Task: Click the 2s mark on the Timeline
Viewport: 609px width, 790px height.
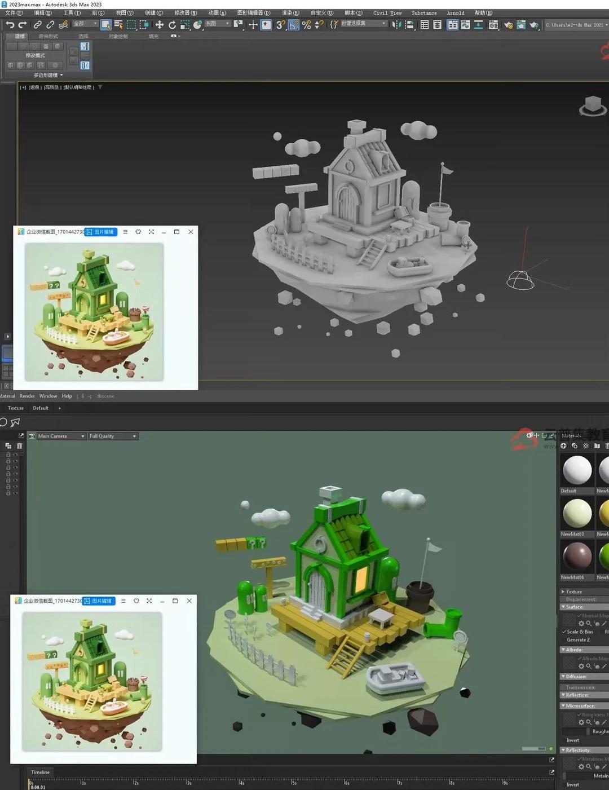Action: click(135, 782)
